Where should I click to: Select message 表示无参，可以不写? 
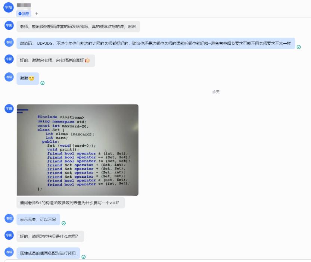coord(38,219)
